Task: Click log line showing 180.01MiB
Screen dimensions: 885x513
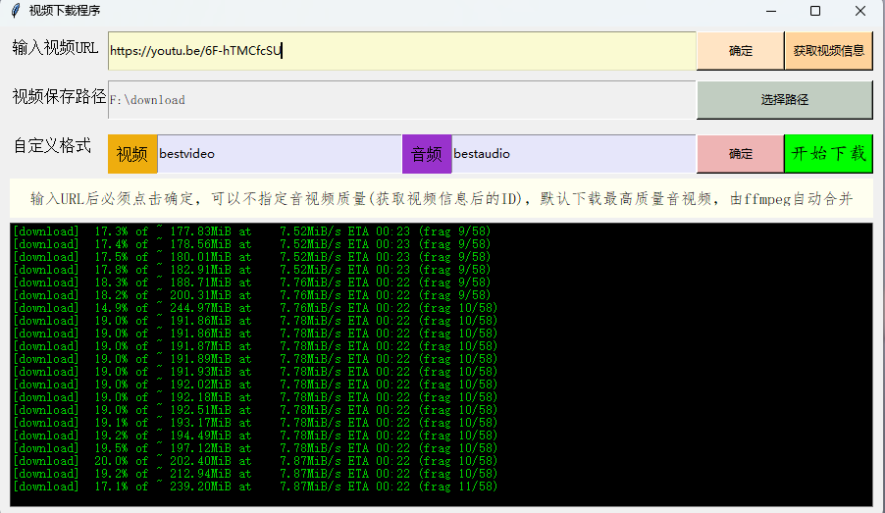Action: pos(252,257)
